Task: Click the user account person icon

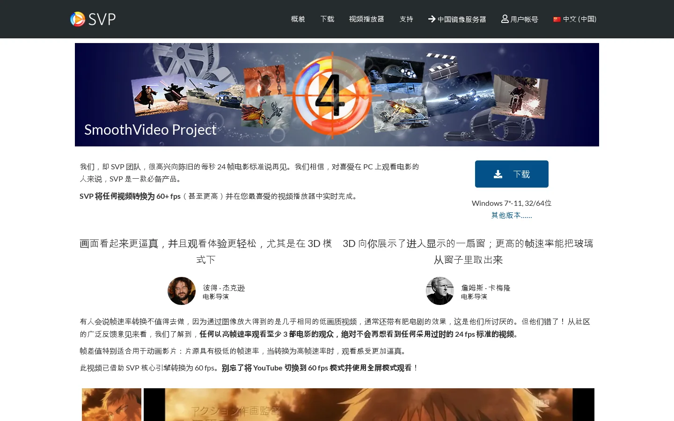Action: tap(505, 19)
